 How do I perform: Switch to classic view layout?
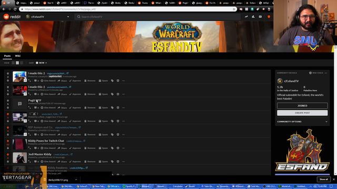(x=17, y=63)
